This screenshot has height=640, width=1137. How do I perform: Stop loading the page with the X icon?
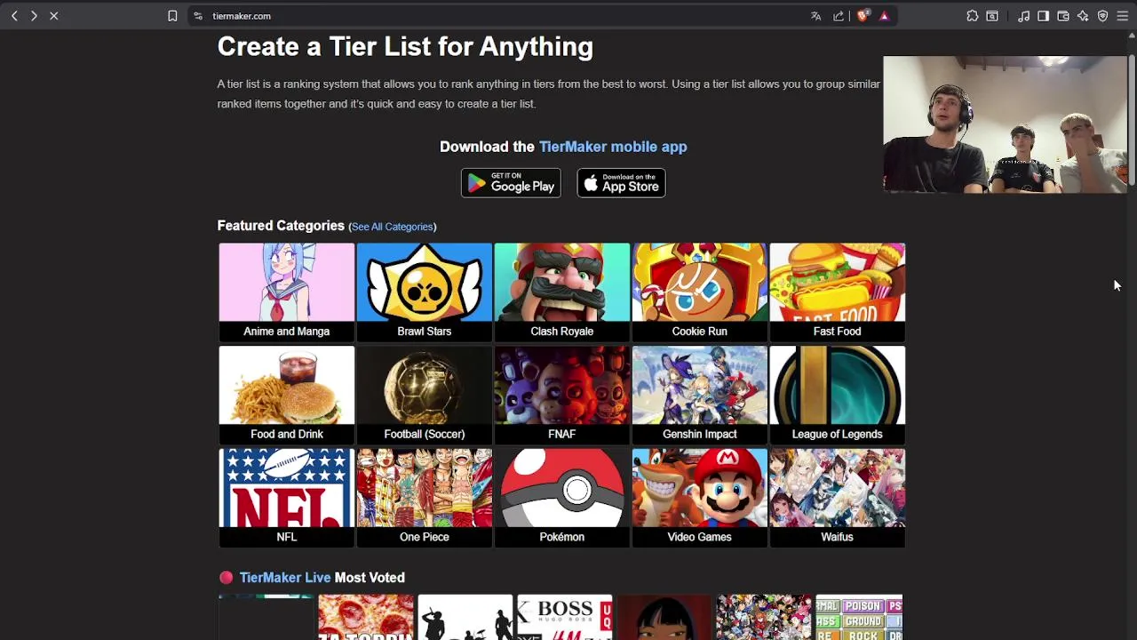[53, 16]
